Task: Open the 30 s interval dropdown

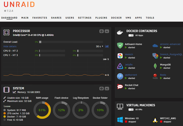Action: click(100, 46)
